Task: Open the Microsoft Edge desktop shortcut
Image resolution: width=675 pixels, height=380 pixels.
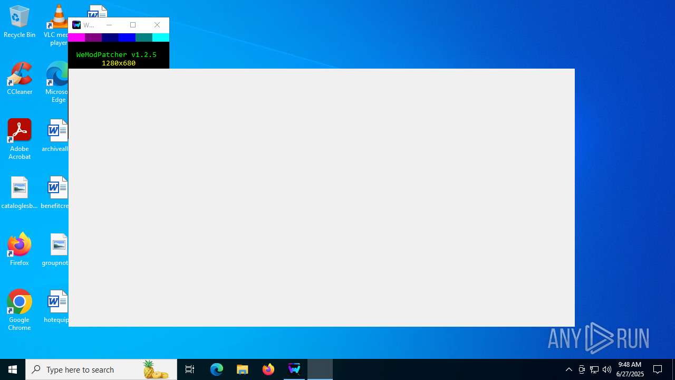Action: [56, 82]
